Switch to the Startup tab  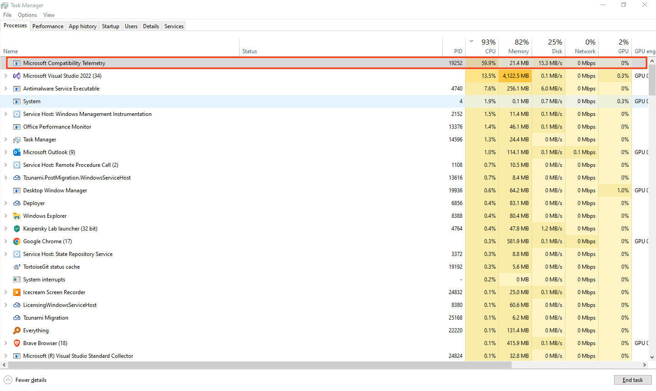click(x=111, y=26)
